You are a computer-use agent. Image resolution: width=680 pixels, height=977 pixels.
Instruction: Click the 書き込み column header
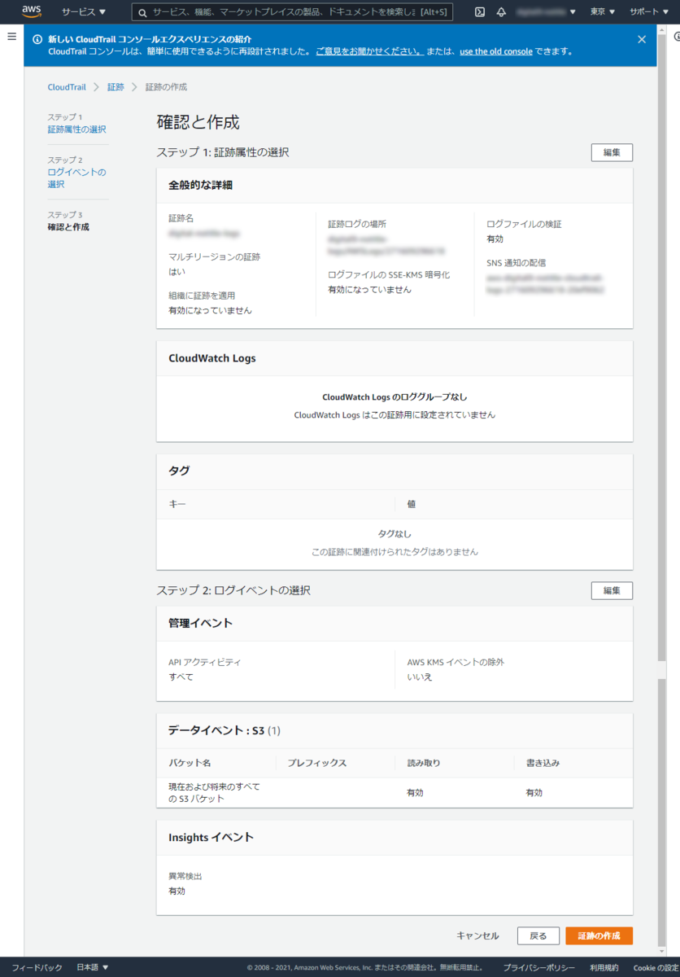[x=543, y=763]
